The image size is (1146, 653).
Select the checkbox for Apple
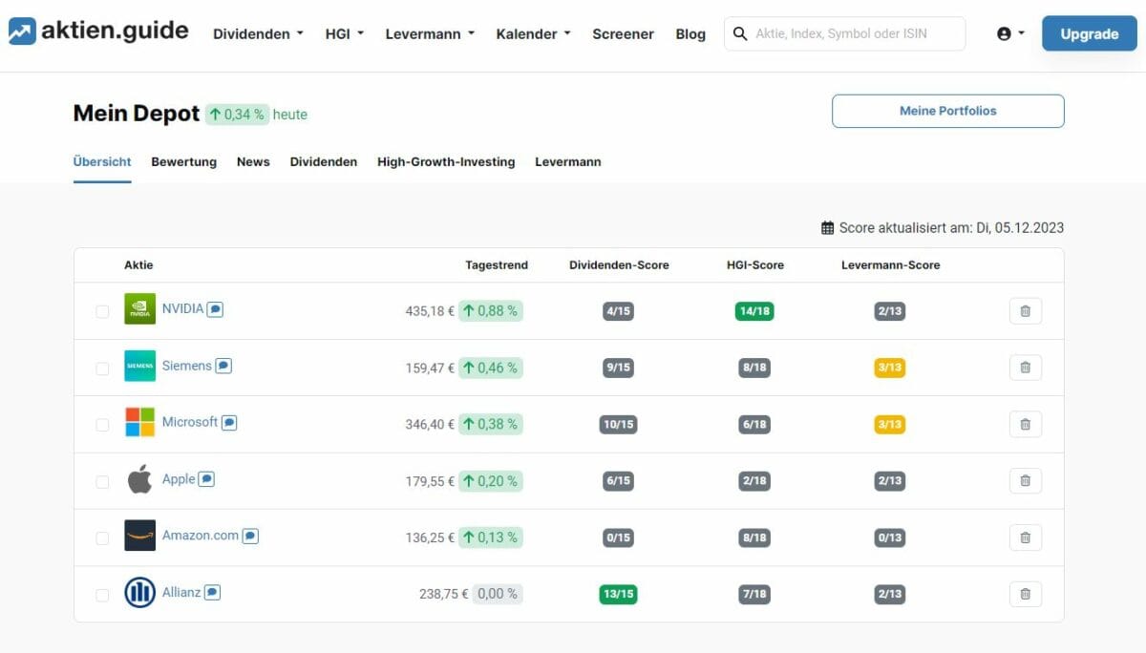pos(102,481)
